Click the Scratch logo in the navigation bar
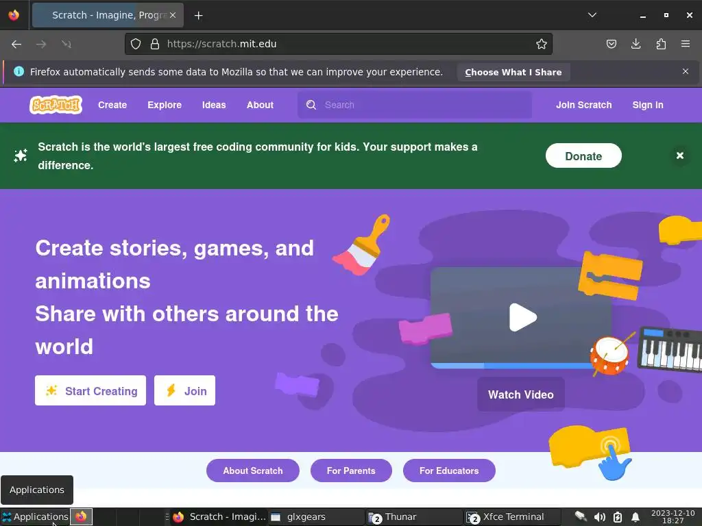The image size is (702, 526). 56,105
